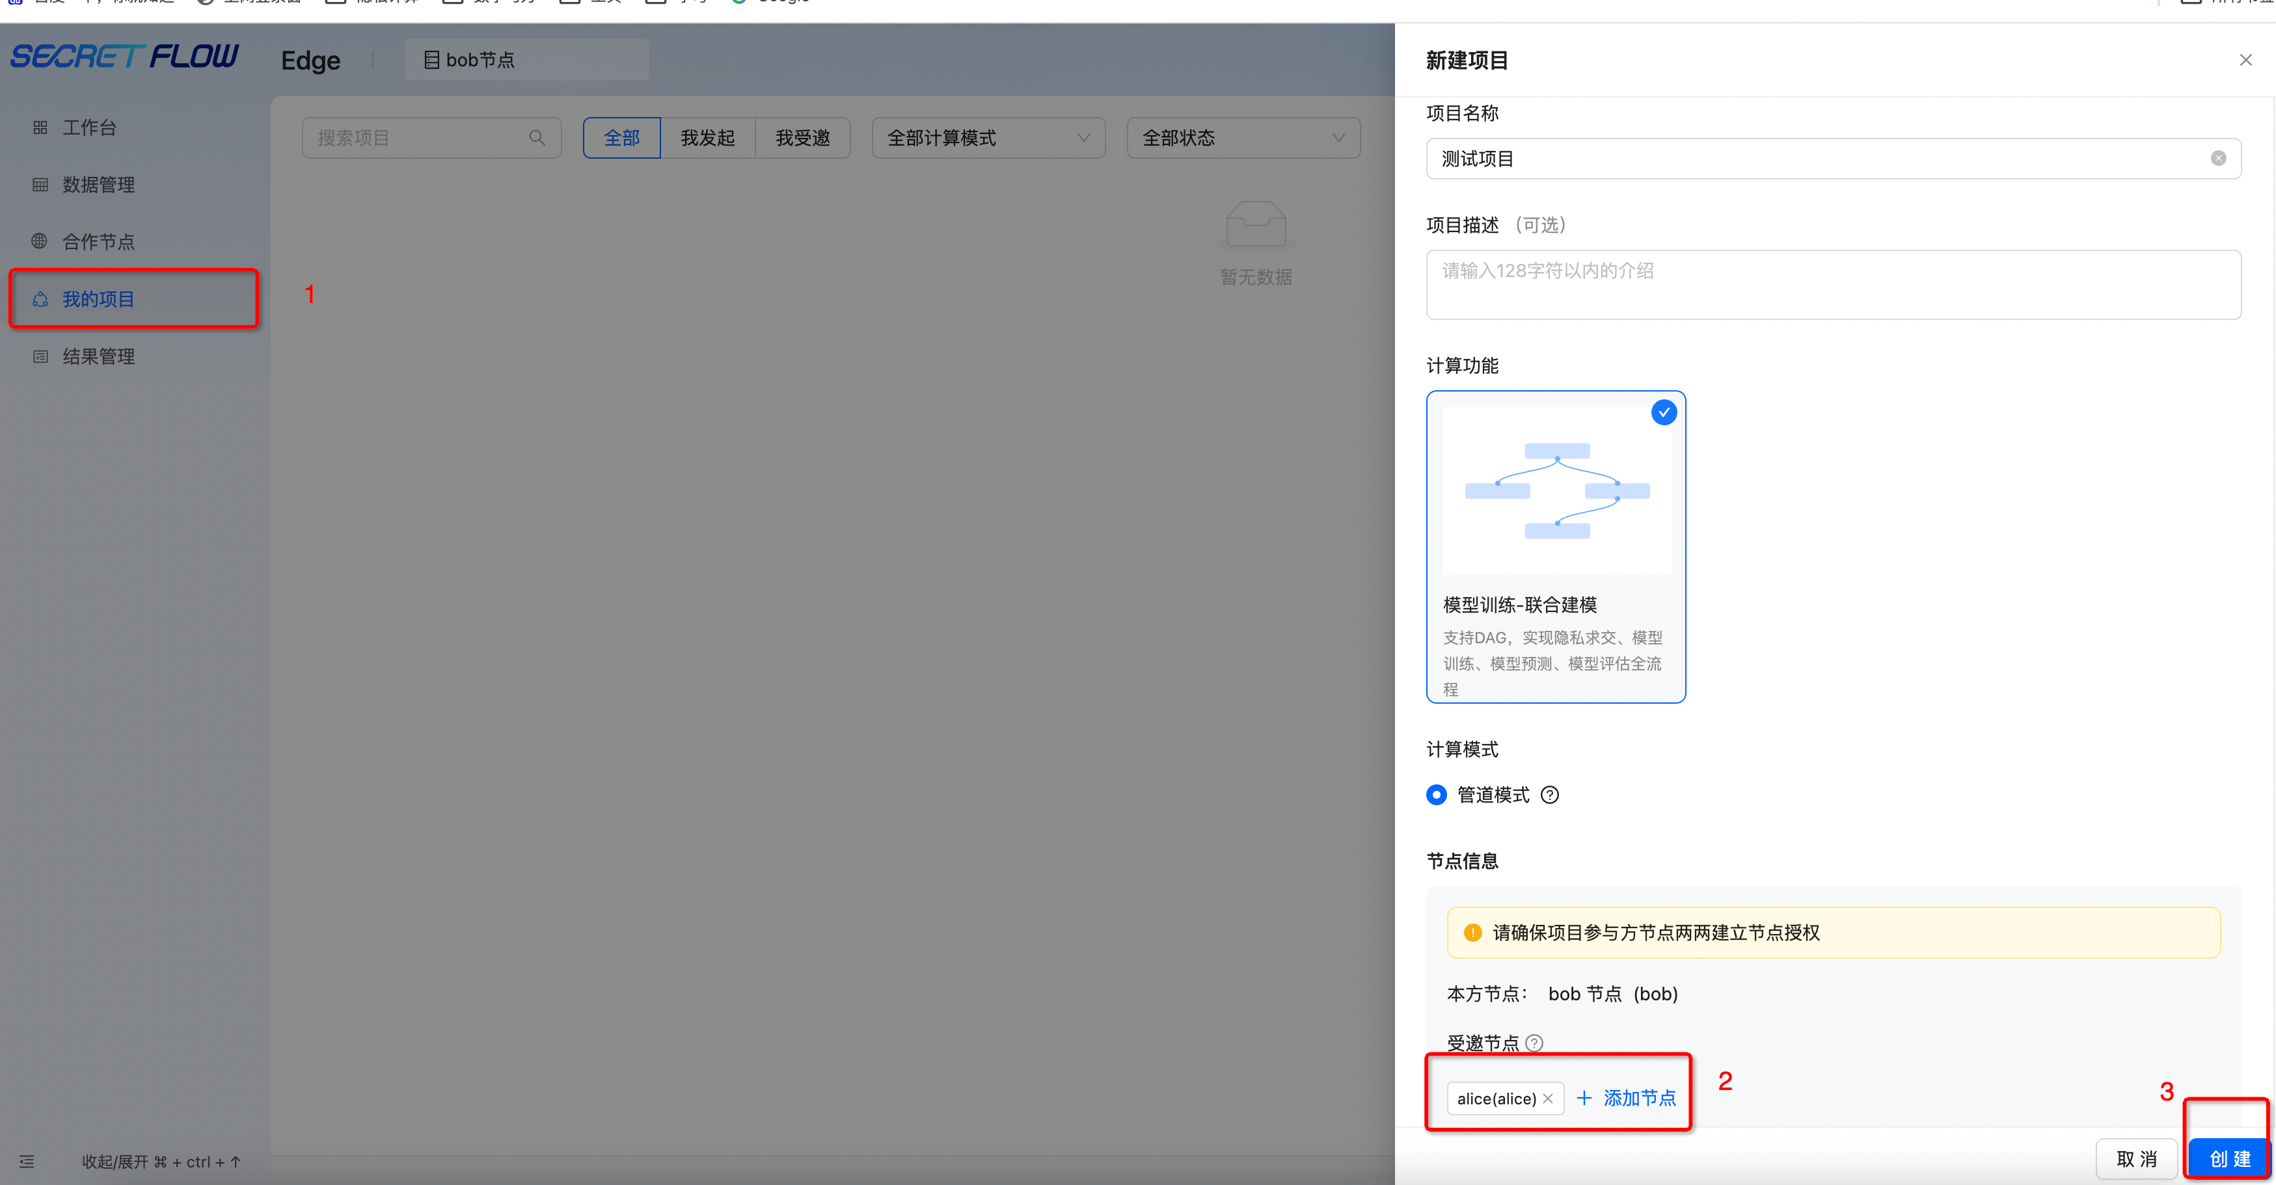Click the warning icon in the authorization notice

1472,933
